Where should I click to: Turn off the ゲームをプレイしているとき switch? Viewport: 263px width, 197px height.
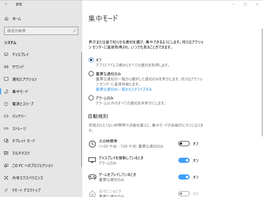[184, 177]
